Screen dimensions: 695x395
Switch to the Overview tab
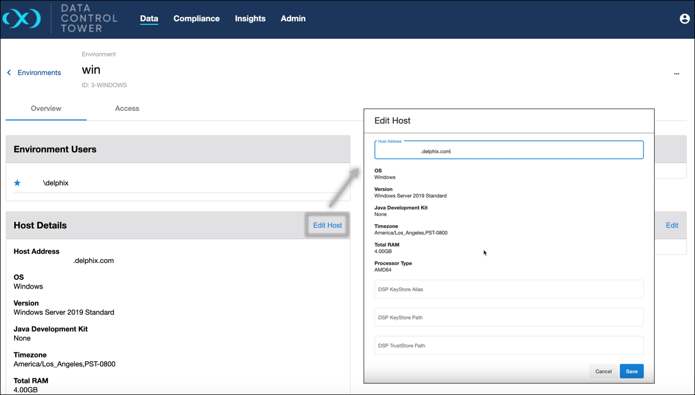point(46,109)
